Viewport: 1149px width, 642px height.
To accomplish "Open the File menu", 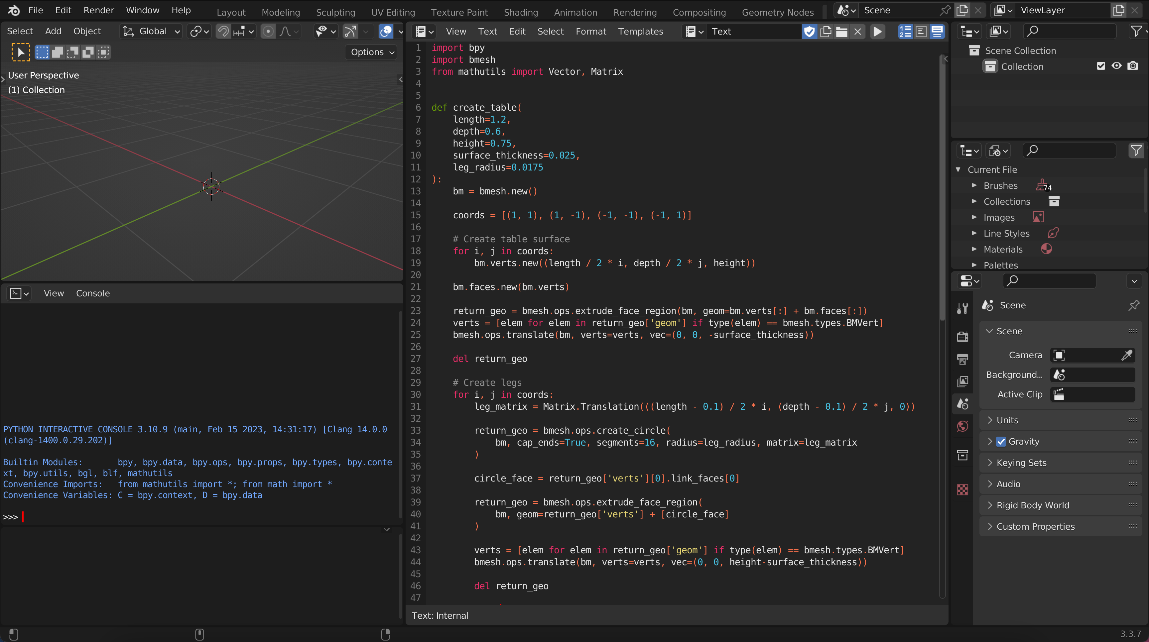I will click(x=36, y=10).
